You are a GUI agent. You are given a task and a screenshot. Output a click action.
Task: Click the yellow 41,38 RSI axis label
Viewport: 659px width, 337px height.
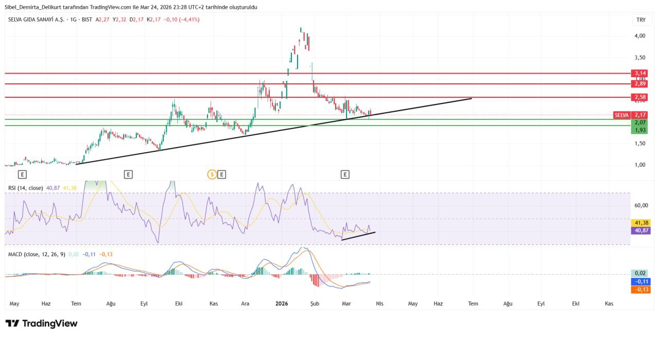coord(640,223)
